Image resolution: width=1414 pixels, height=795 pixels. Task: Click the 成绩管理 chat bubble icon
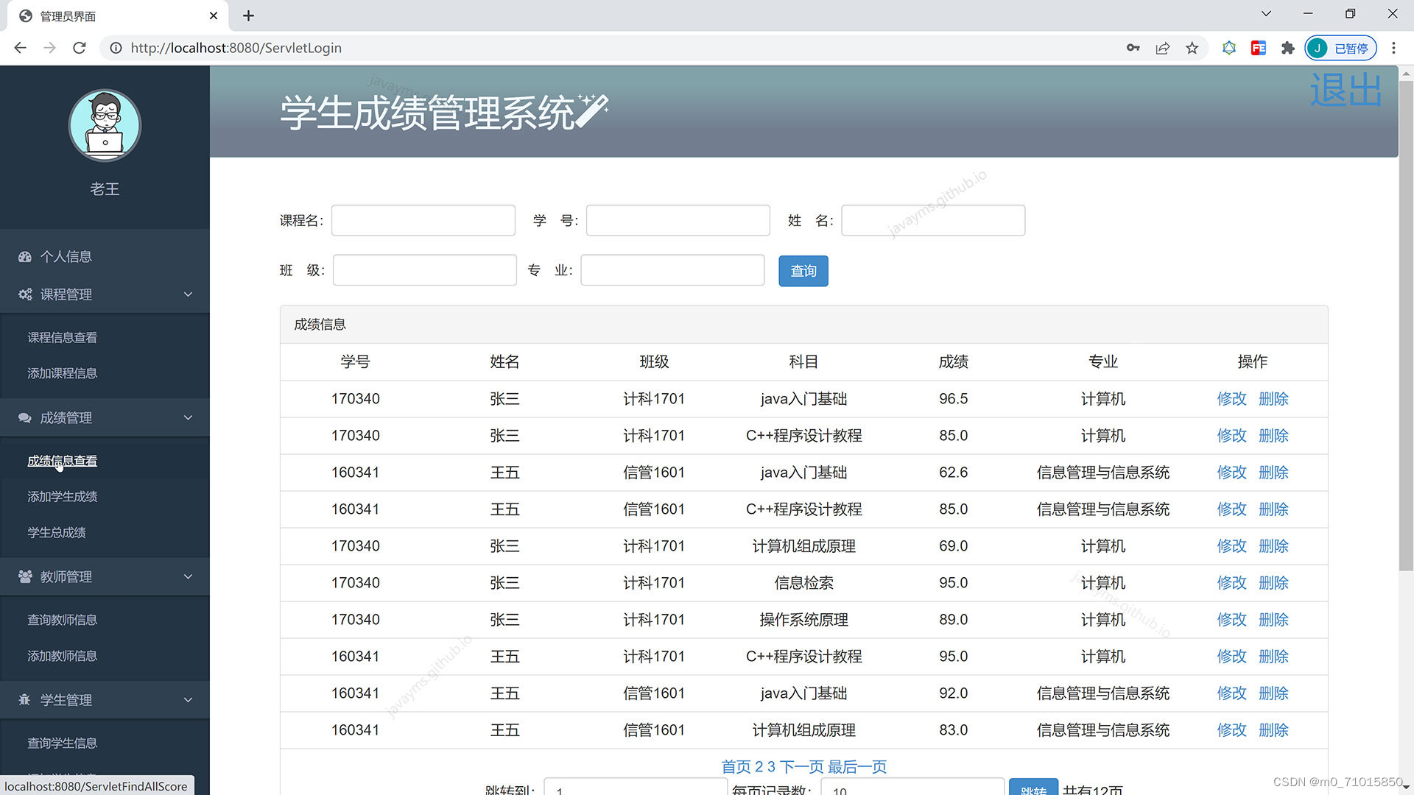point(25,418)
